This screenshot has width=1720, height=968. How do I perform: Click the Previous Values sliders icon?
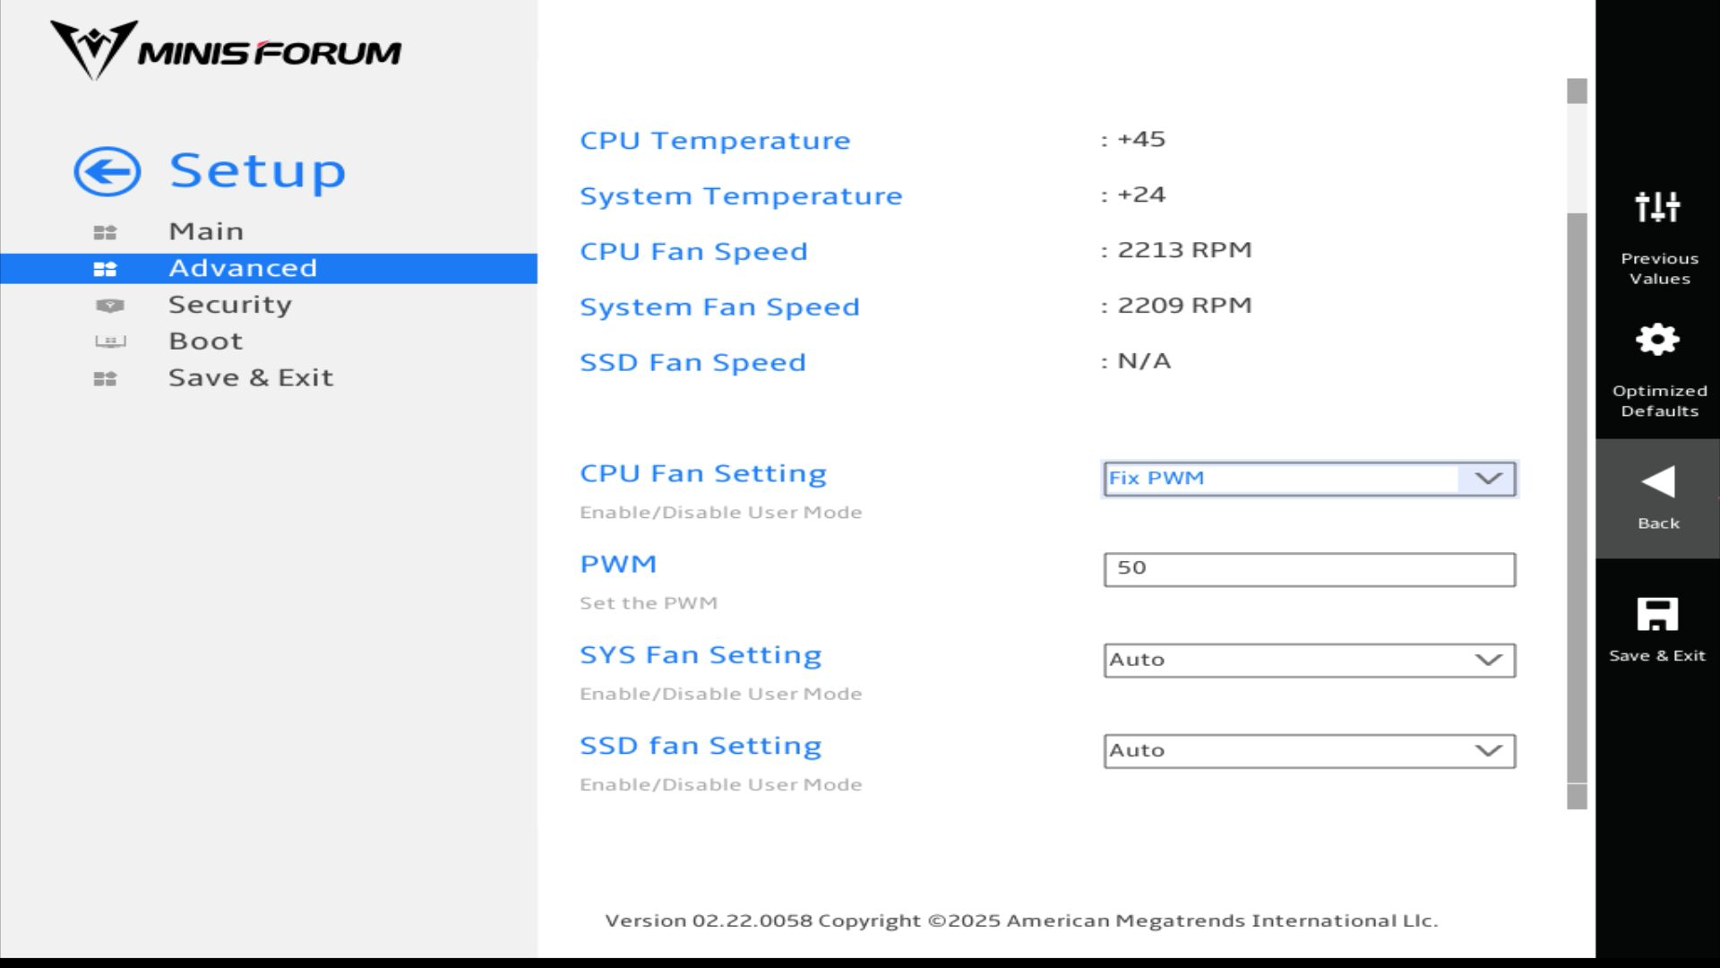[x=1657, y=207]
